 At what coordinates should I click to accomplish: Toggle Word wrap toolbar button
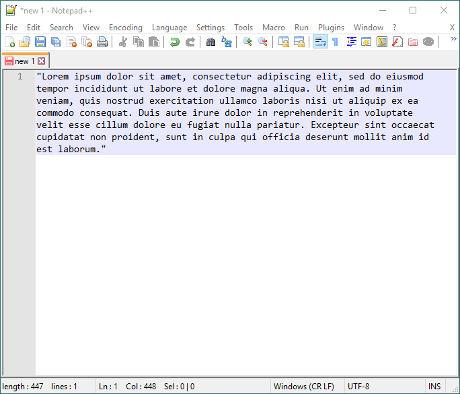tap(320, 42)
